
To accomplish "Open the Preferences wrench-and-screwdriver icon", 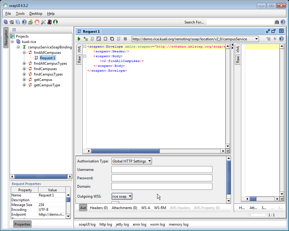I will 43,22.
